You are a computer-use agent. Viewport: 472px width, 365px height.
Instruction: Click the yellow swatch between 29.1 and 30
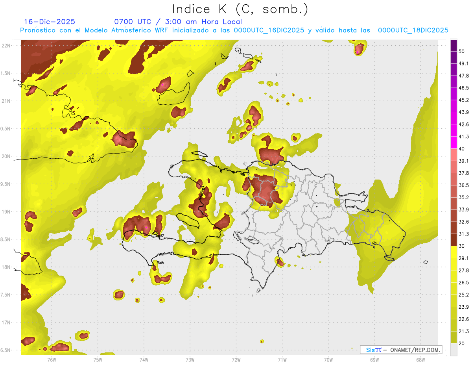point(454,252)
